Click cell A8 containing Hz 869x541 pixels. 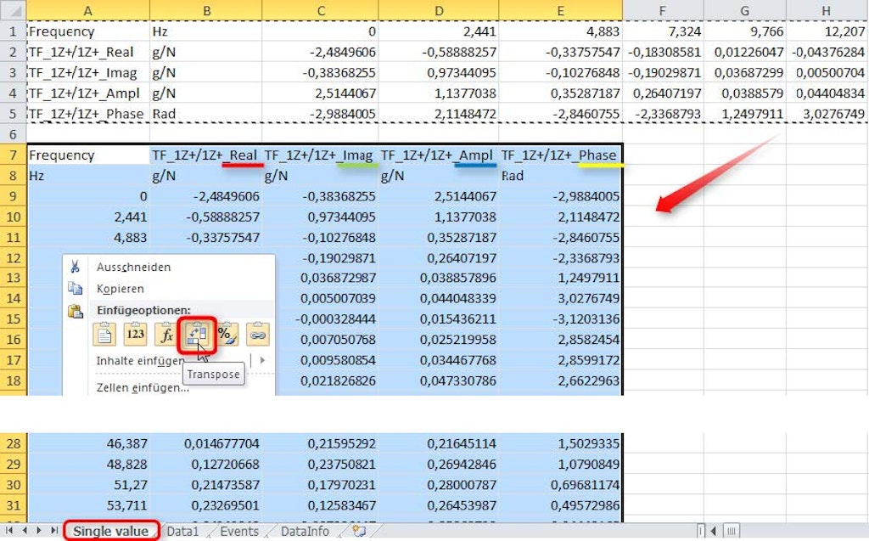pos(87,175)
